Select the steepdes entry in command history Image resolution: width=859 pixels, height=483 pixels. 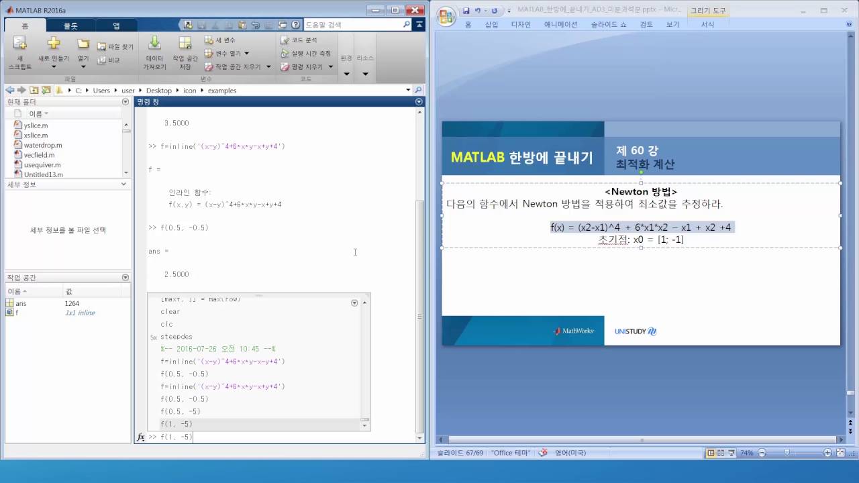176,337
